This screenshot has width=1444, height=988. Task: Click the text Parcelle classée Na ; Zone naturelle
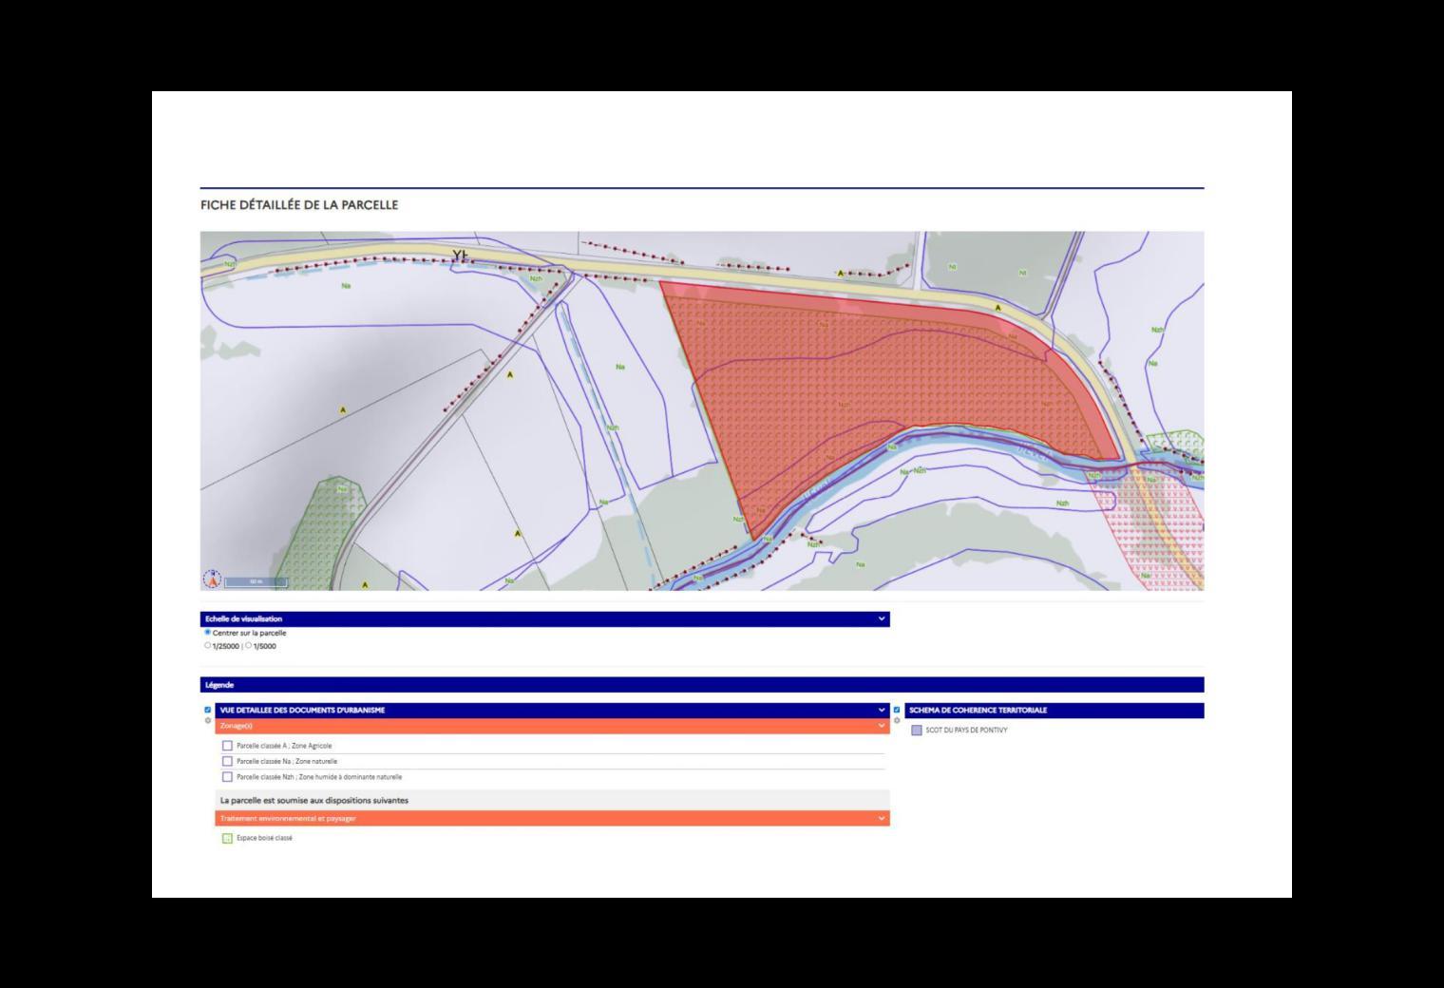287,761
